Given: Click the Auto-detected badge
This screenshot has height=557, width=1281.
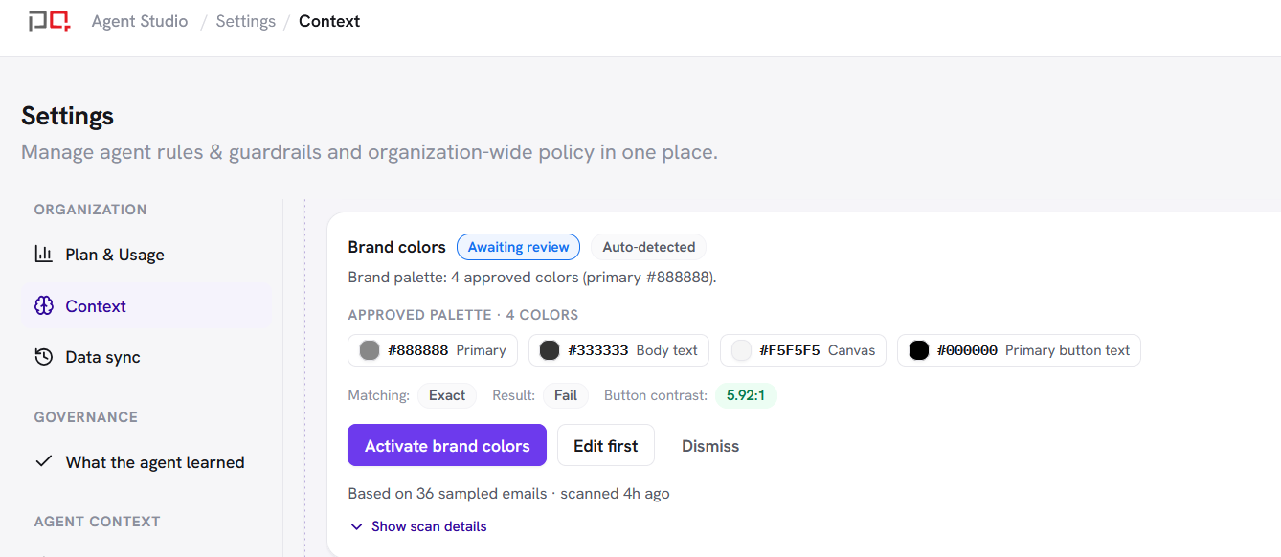Looking at the screenshot, I should point(648,247).
